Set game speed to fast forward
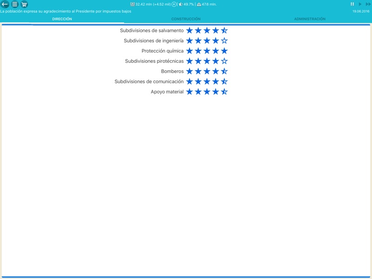Screen dimensions: 372x279 [368, 4]
